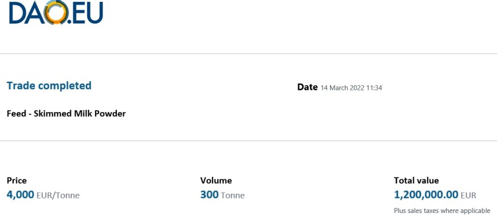Click the Price label

coord(16,180)
